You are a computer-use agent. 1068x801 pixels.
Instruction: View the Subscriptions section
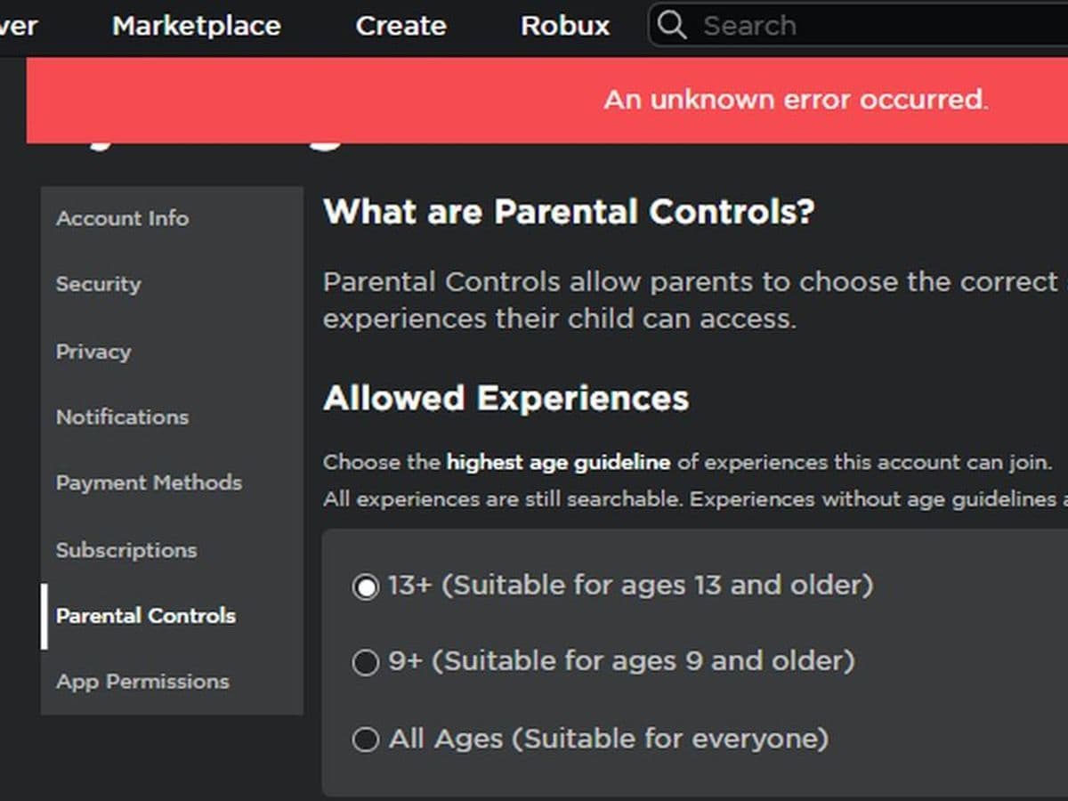tap(125, 549)
